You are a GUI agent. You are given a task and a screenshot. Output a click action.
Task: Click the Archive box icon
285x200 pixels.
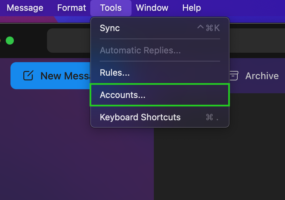point(234,76)
